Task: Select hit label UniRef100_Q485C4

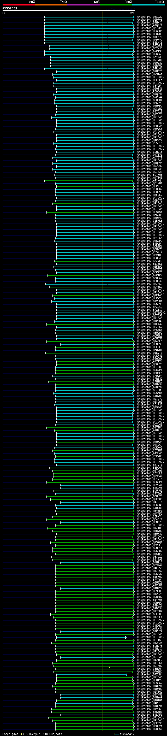Action: [150, 445]
